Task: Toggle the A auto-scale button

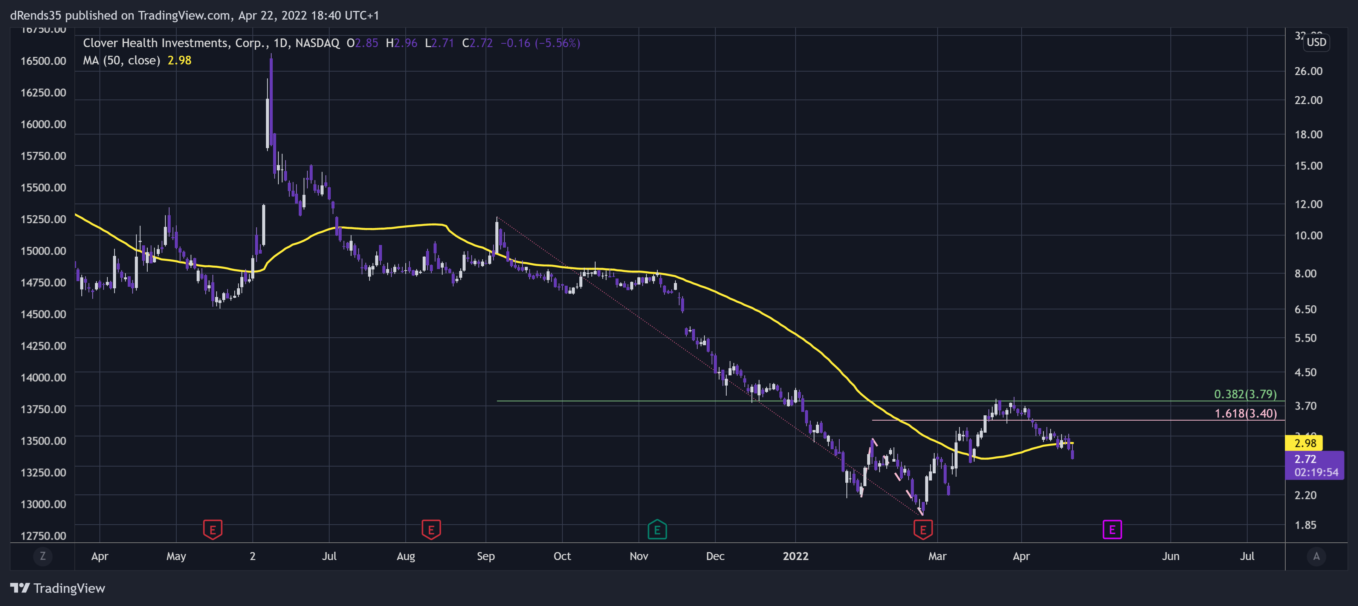Action: pos(1316,556)
